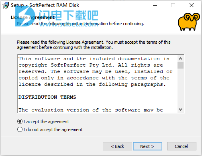Click the license scrollbar down arrow

(x=180, y=109)
